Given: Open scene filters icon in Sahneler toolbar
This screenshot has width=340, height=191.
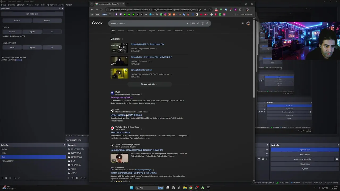Looking at the screenshot, I should pos(10,178).
